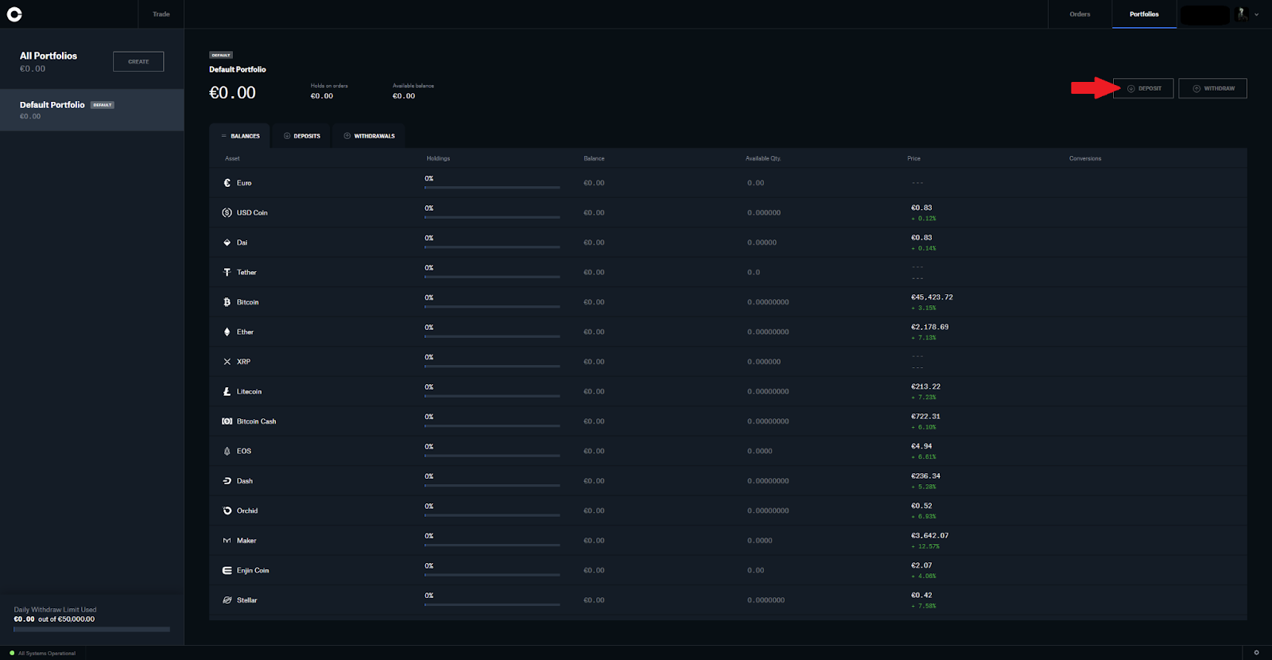Screen dimensions: 1272x660
Task: Click the EOS asset icon
Action: [x=227, y=451]
